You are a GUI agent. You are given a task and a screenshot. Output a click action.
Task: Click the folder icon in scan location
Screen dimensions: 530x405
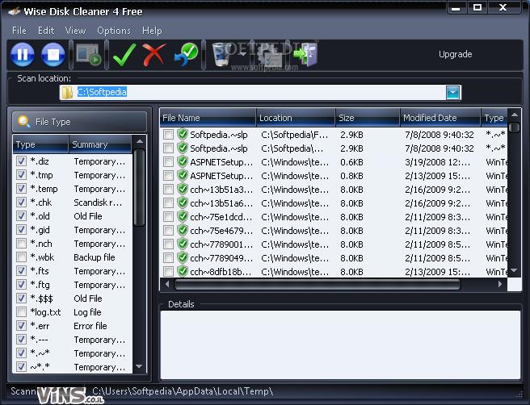(67, 93)
